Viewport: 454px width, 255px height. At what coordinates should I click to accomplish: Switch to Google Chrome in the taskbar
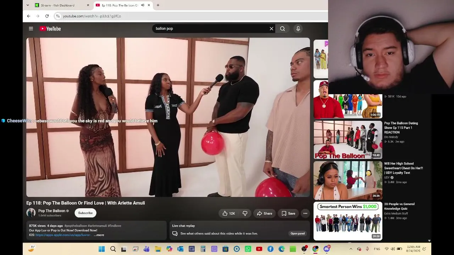pyautogui.click(x=315, y=249)
